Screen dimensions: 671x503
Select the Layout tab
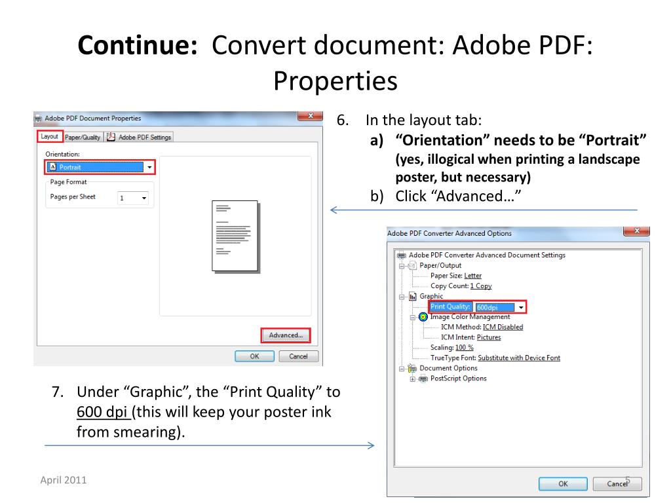(x=50, y=136)
